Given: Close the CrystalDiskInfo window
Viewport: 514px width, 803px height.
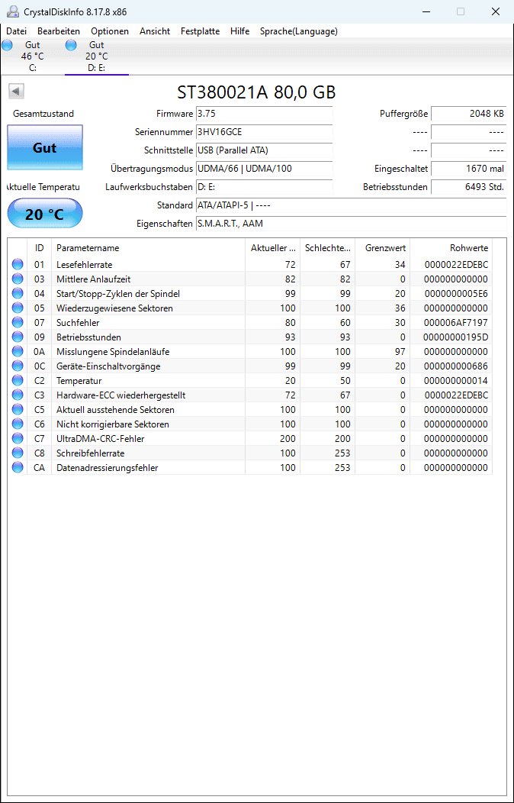Looking at the screenshot, I should click(495, 11).
